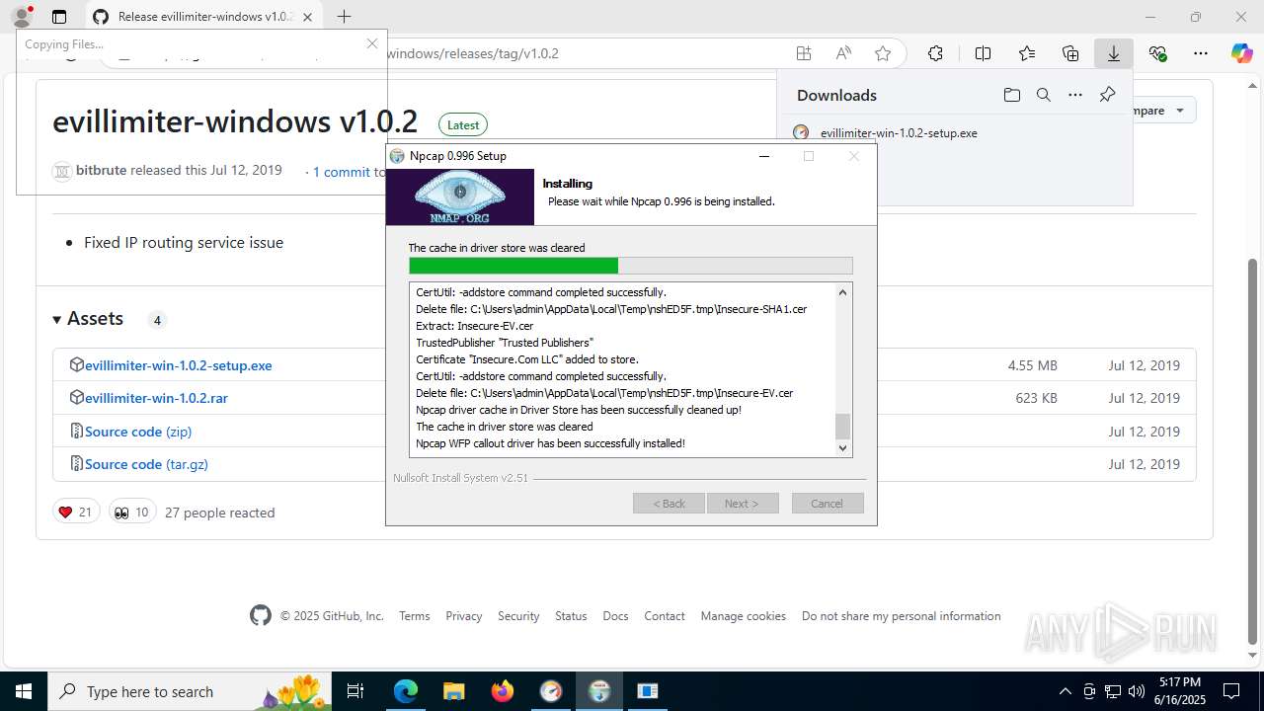Open more options in Downloads panel

1075,95
